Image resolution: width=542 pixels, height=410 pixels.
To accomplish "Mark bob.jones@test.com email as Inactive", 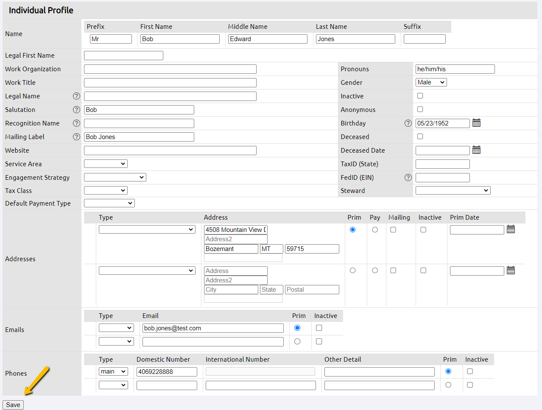I will pos(319,328).
